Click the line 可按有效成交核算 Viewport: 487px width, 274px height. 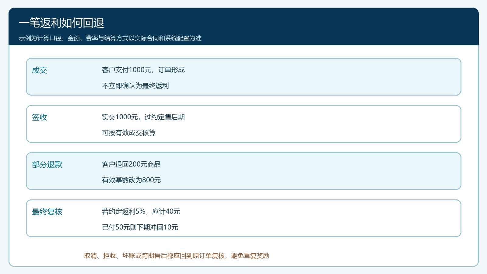[x=129, y=133]
